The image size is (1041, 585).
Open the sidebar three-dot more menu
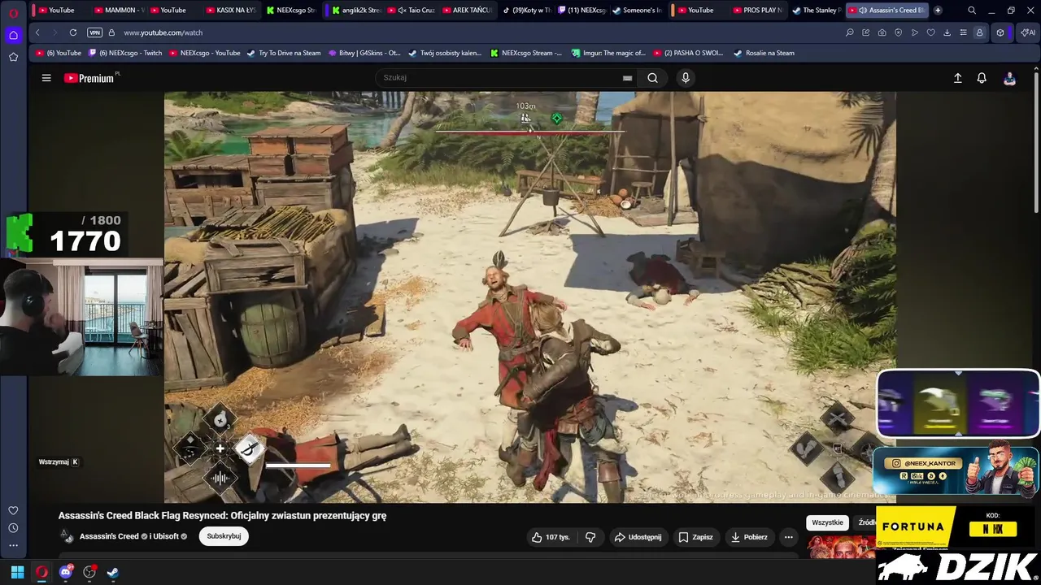point(13,545)
